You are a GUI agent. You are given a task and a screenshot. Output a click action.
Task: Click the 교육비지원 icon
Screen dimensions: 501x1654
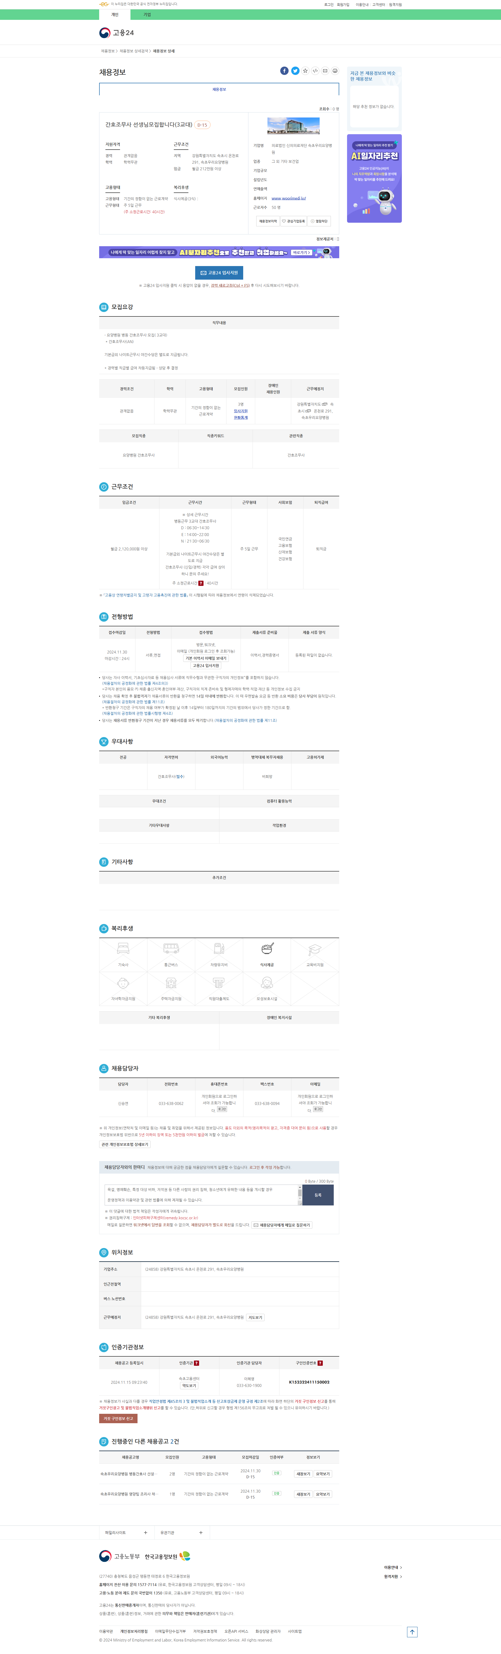coord(315,949)
